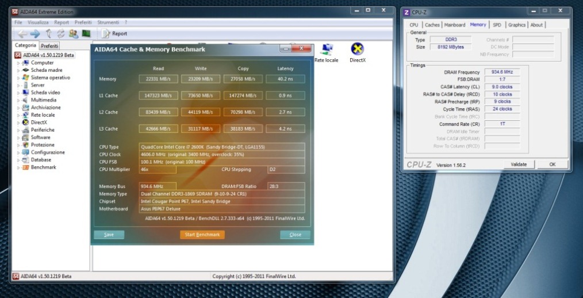Click the Validate button in CPU-Z
Screen dimensions: 583x298
519,164
